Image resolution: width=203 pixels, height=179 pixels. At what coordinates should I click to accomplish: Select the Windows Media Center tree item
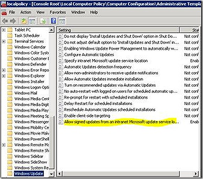[32, 99]
